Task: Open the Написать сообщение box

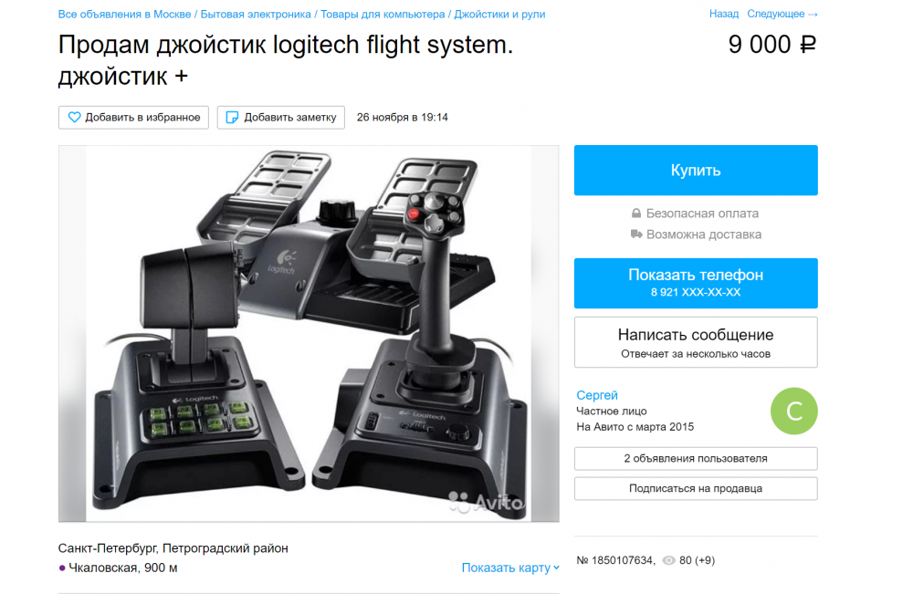Action: [696, 342]
